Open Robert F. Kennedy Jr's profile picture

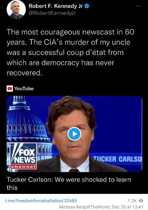[x=16, y=10]
